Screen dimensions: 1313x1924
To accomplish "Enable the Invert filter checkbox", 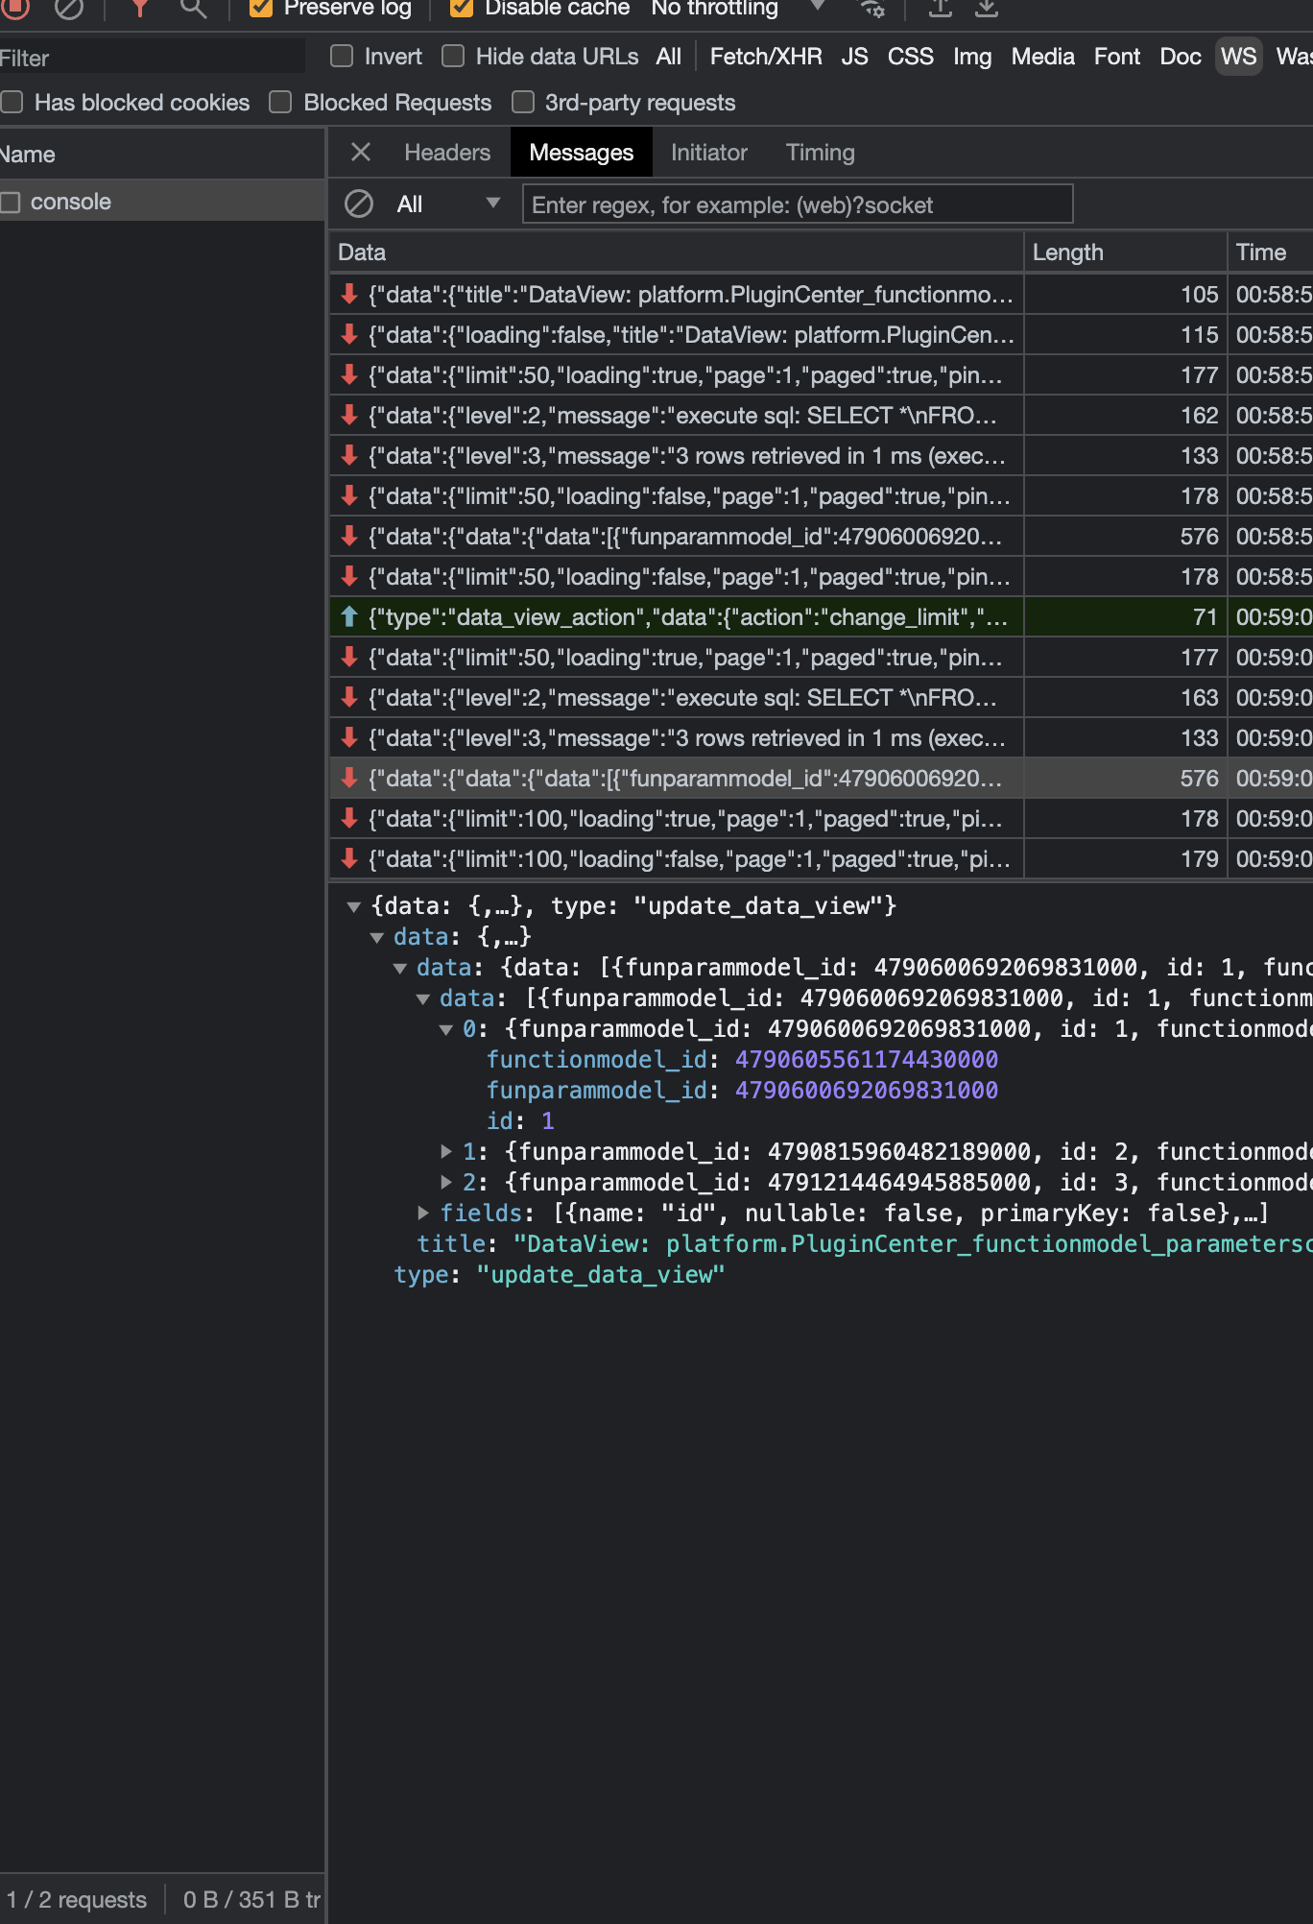I will click(342, 56).
